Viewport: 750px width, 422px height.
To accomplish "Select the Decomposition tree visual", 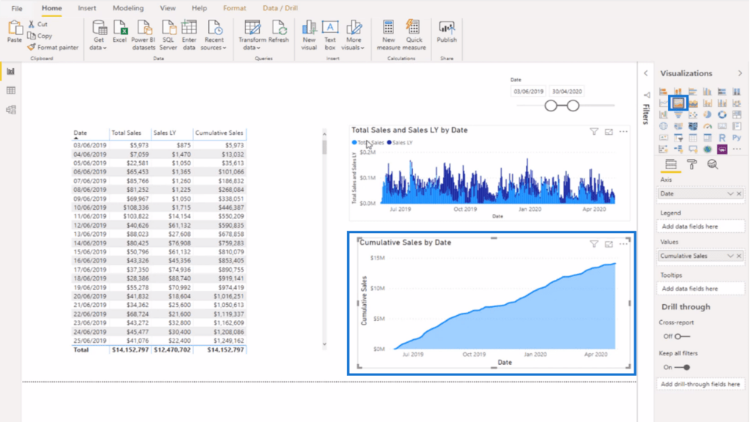I will pyautogui.click(x=678, y=149).
